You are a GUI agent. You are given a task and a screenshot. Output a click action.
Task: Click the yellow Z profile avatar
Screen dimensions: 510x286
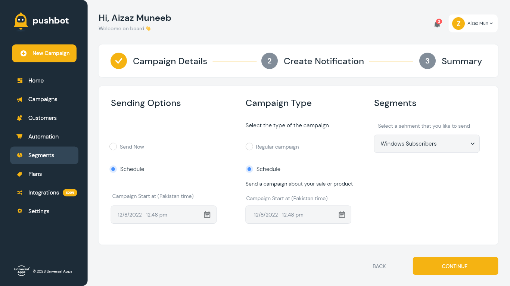pos(458,24)
